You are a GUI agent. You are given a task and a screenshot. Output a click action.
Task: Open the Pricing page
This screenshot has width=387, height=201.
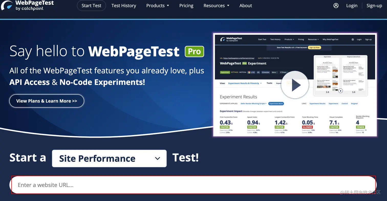click(186, 6)
